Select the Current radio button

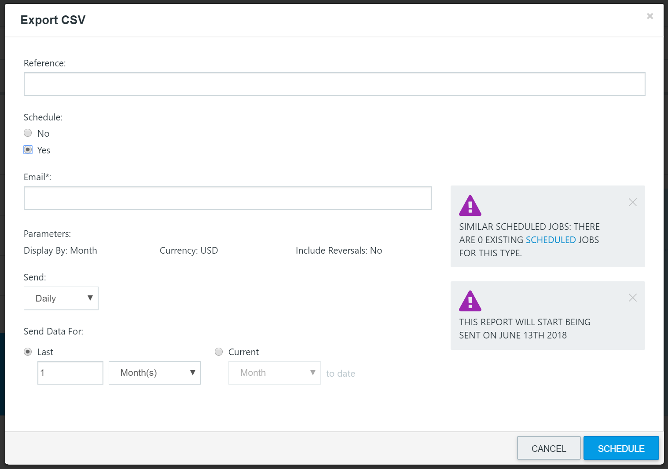click(x=219, y=352)
